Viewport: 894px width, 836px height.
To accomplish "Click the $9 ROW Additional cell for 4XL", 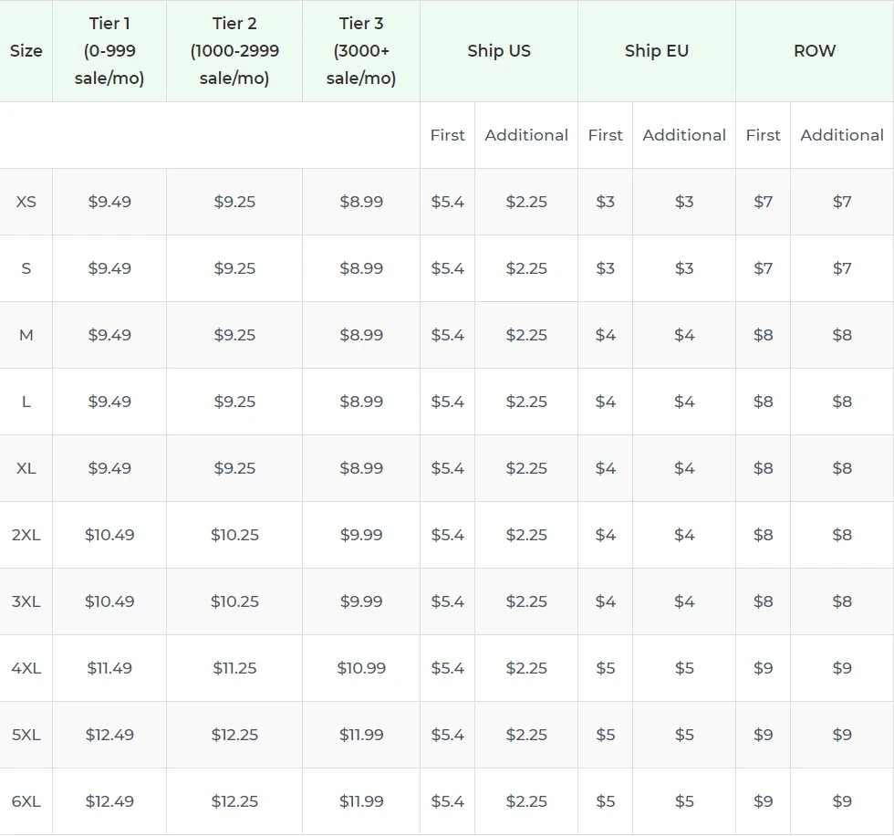I will point(841,668).
